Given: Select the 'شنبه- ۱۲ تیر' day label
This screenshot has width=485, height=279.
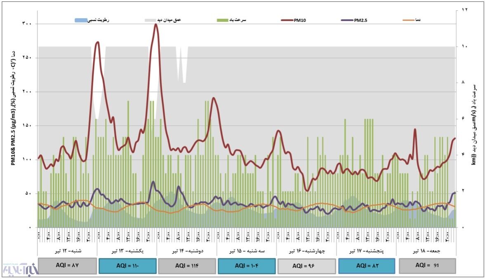Looking at the screenshot, I should pos(68,251).
